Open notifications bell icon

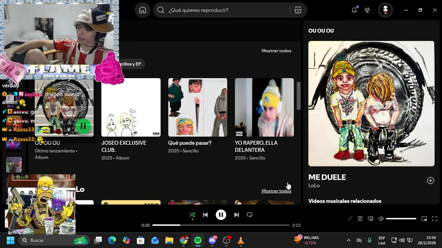click(x=354, y=10)
